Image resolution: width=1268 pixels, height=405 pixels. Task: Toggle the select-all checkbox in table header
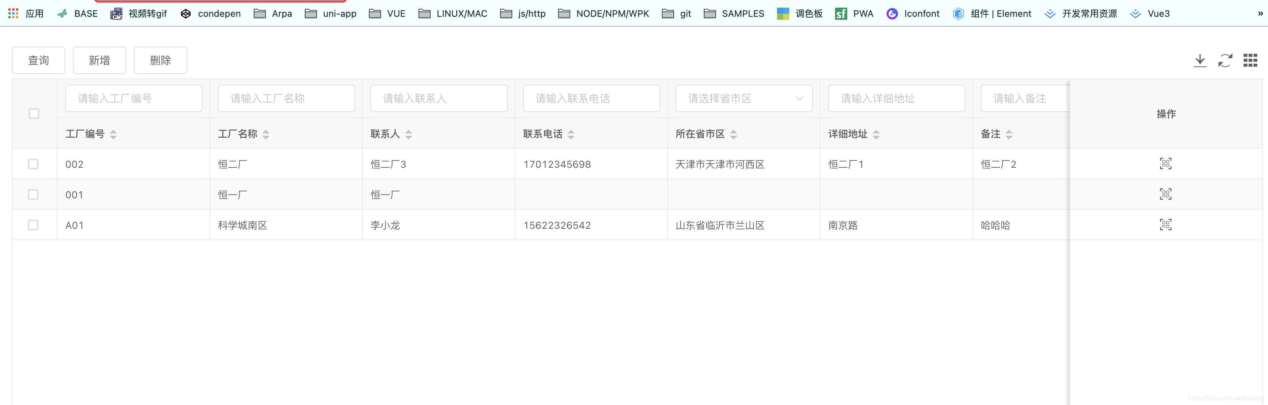coord(34,114)
